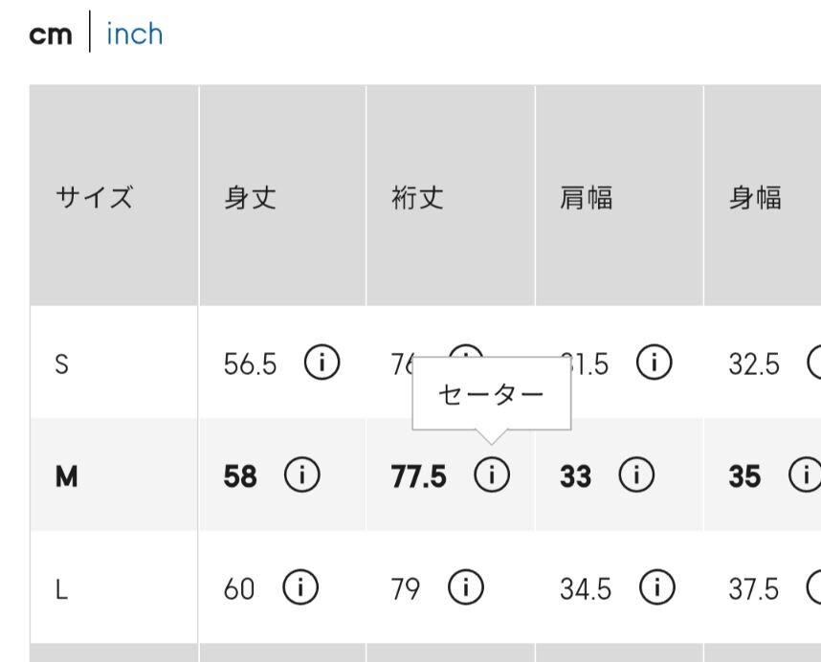This screenshot has width=821, height=662.
Task: Open info icon beside L 裄丈 79
Action: coord(466,587)
